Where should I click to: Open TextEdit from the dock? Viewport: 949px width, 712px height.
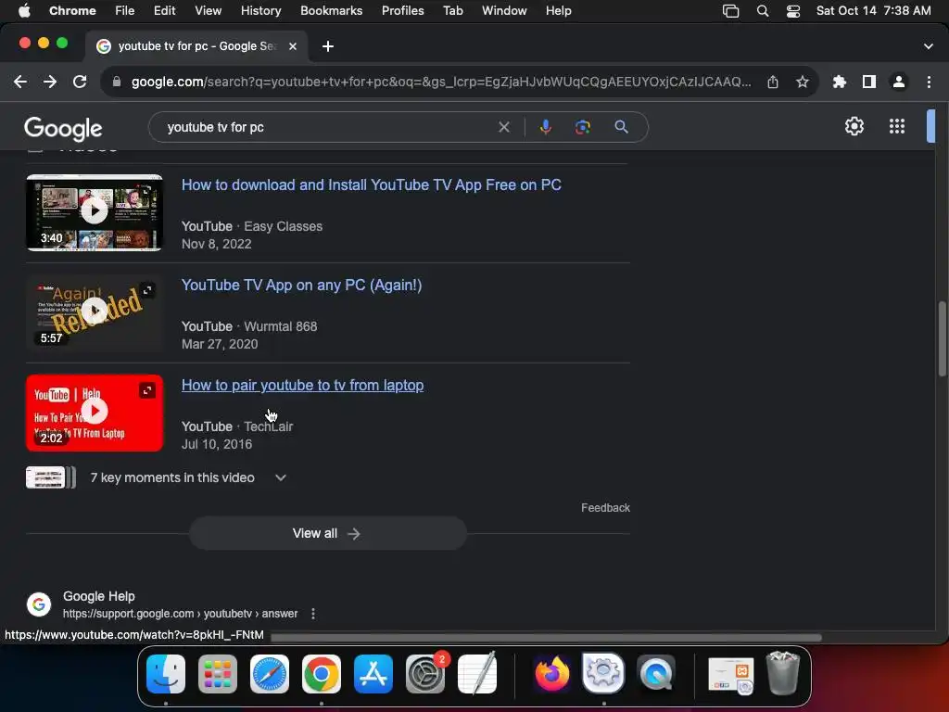pyautogui.click(x=477, y=674)
